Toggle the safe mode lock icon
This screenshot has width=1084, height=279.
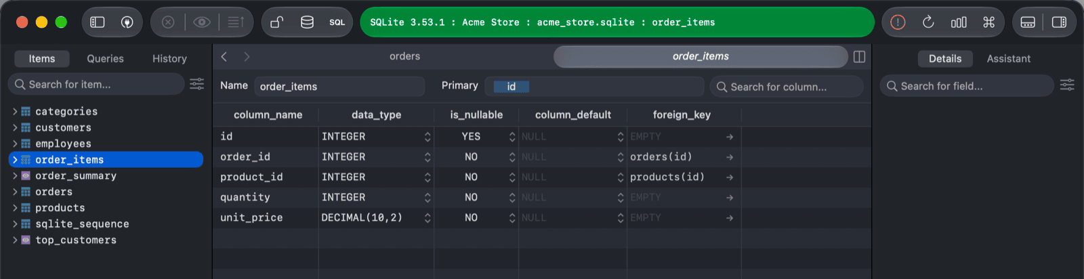tap(277, 22)
